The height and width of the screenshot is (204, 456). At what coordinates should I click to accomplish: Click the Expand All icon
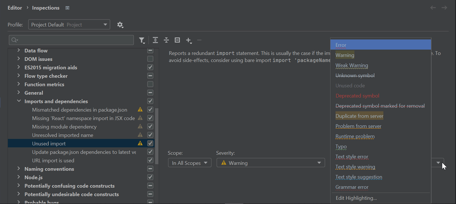point(155,40)
